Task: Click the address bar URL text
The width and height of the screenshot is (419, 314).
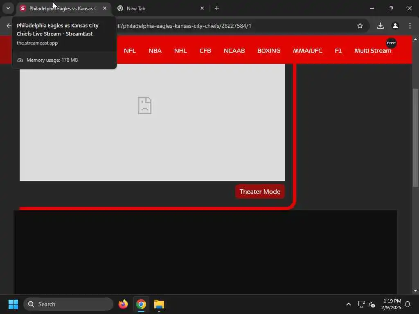Action: point(185,26)
